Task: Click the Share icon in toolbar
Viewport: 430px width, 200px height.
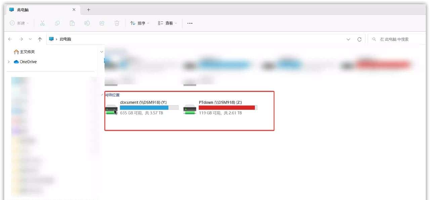Action: click(x=102, y=23)
